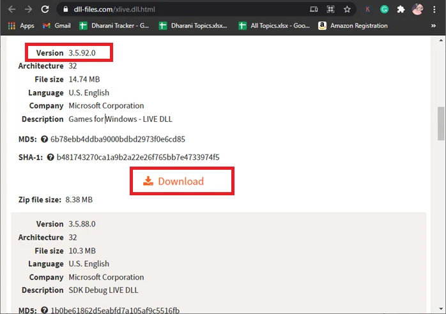Open the QR code icon in the address bar
Image resolution: width=446 pixels, height=314 pixels.
(x=330, y=10)
